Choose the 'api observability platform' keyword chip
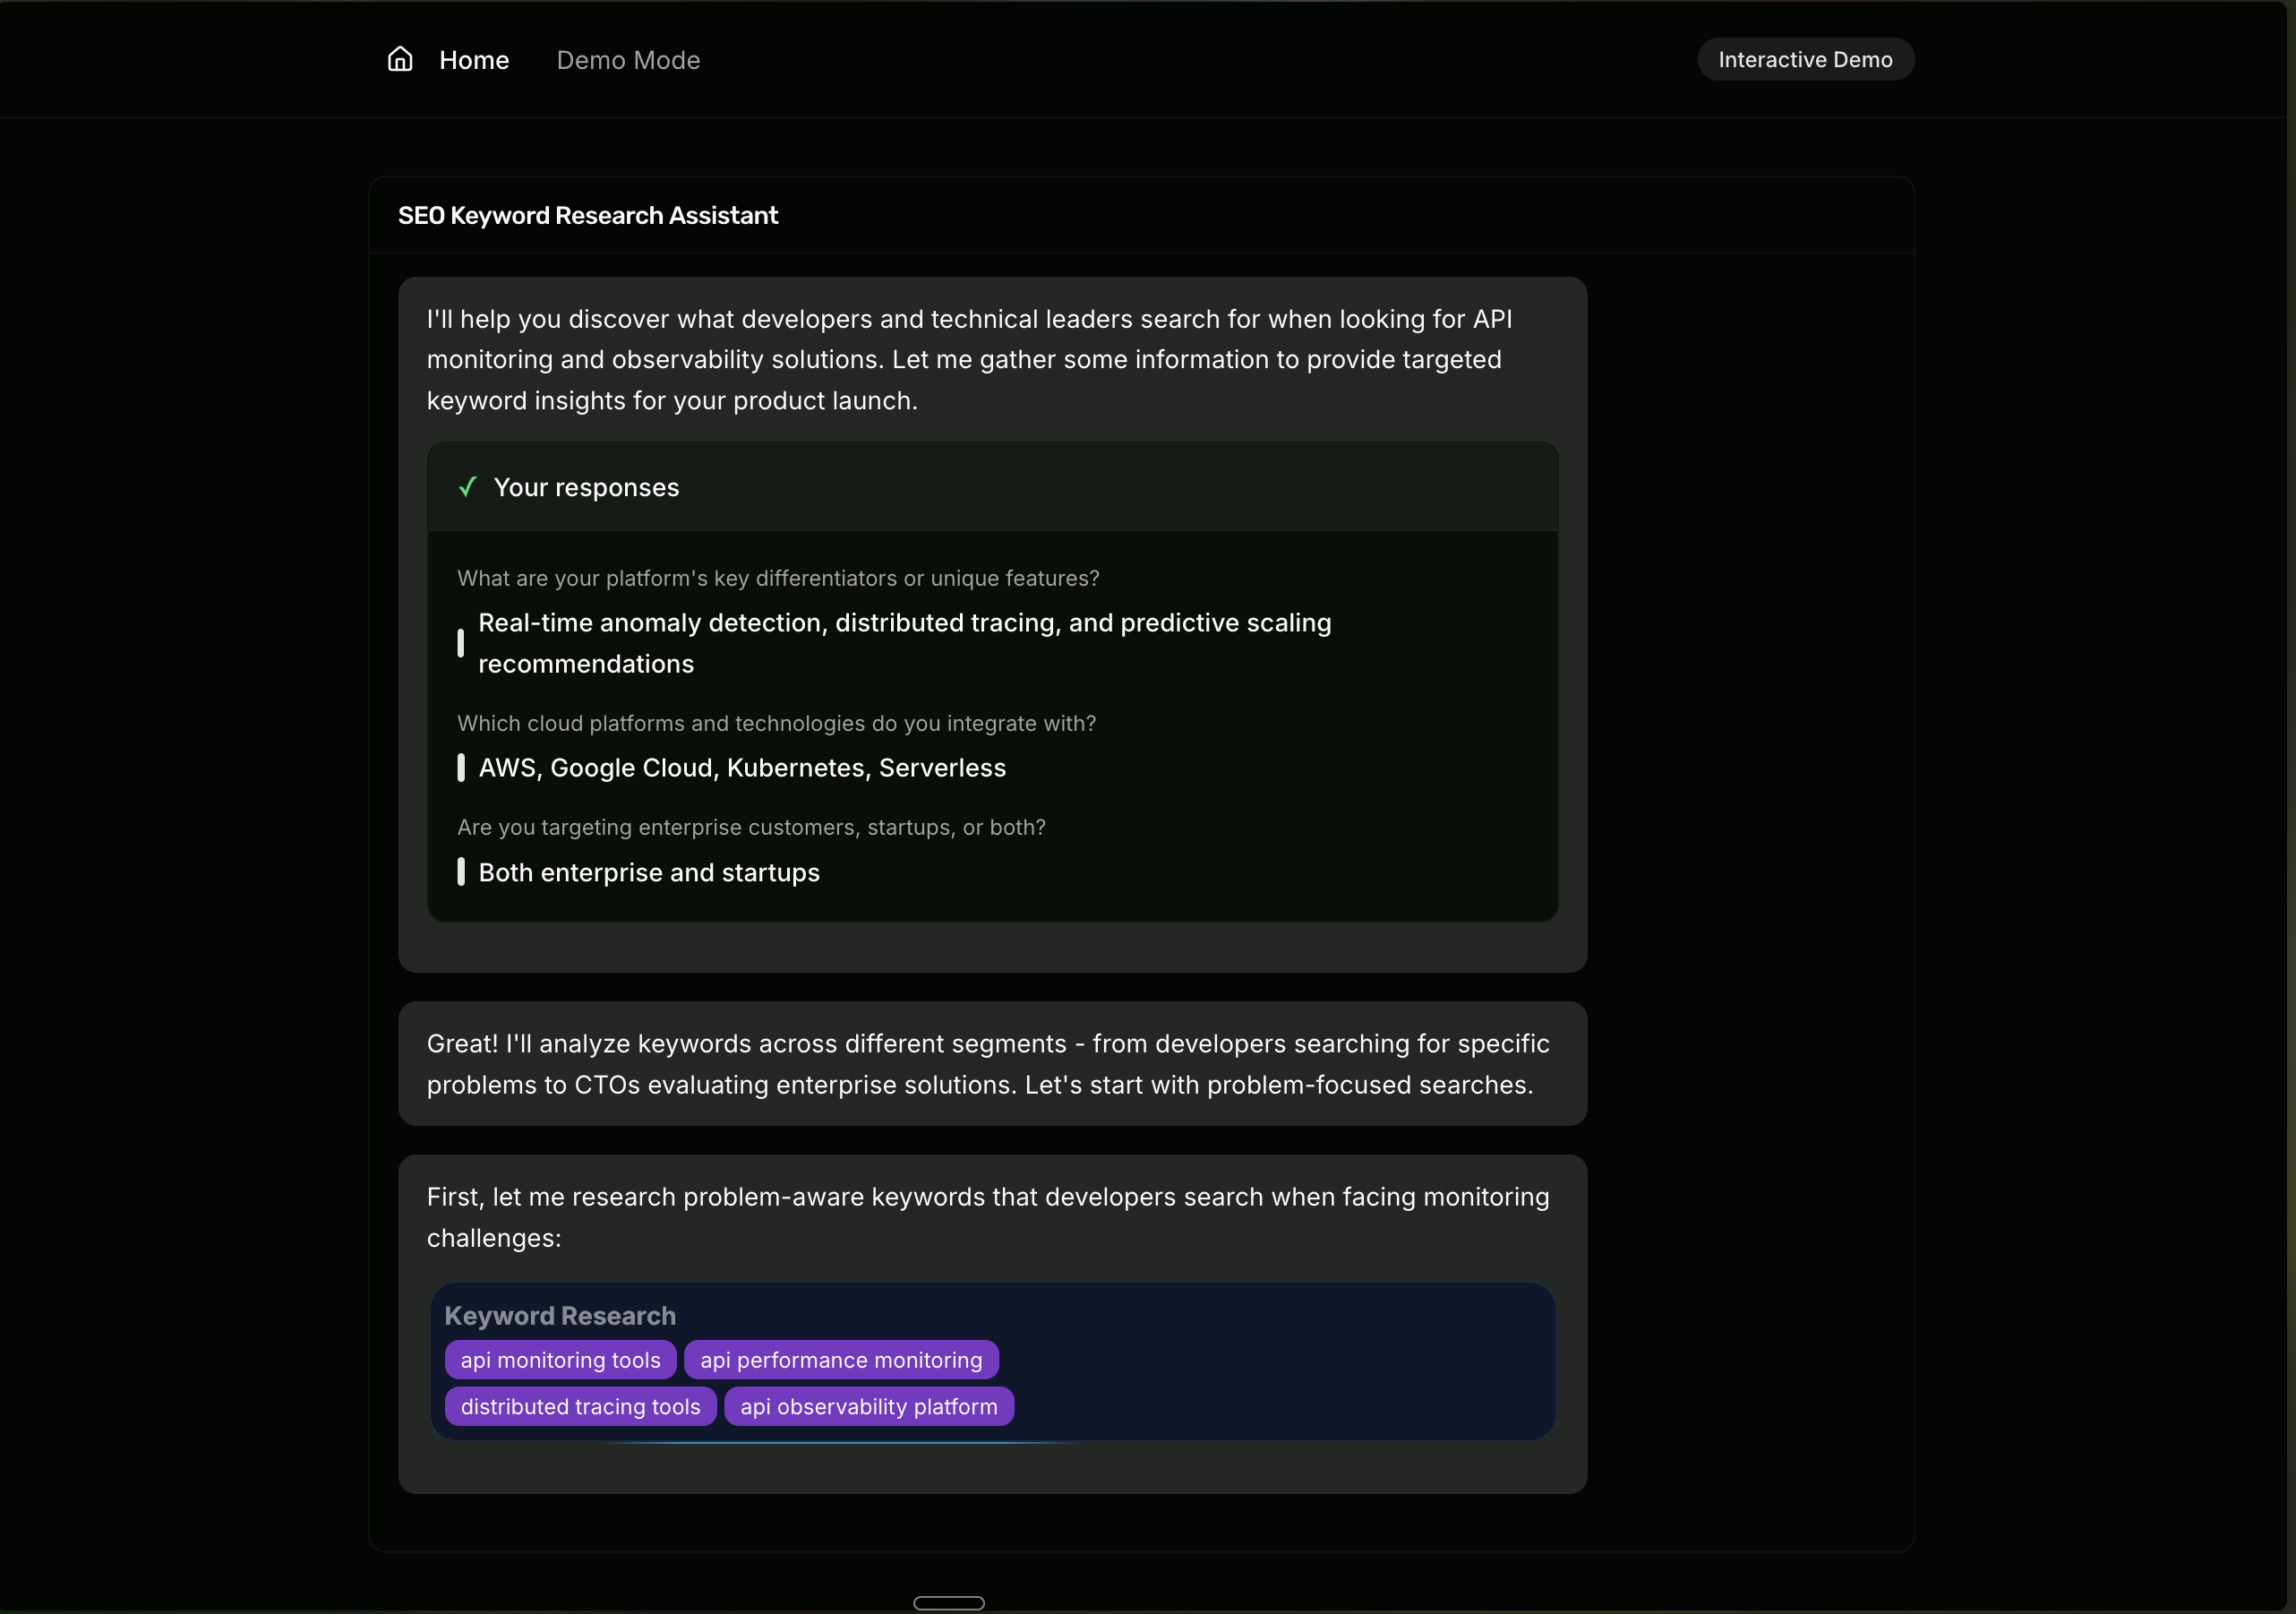 pos(868,1406)
